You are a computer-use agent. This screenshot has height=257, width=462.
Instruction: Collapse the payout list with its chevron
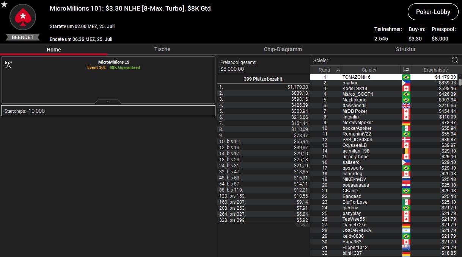303,225
